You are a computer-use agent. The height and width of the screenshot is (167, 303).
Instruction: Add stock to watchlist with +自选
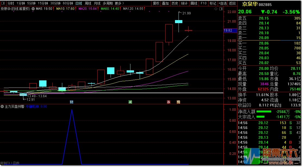tap(222, 3)
